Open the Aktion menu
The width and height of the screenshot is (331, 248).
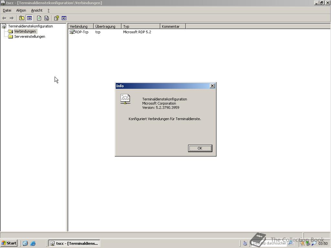[x=21, y=10]
